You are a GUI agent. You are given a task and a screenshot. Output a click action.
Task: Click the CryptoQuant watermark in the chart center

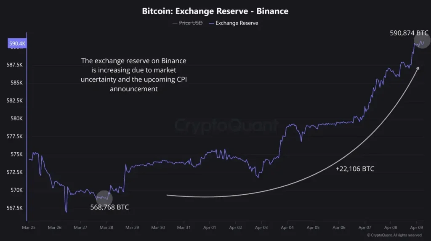[x=226, y=125]
